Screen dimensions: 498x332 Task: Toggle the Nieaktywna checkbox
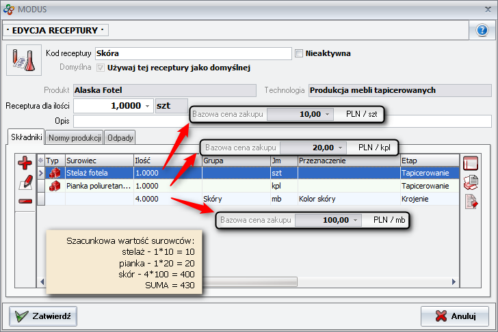(x=299, y=53)
